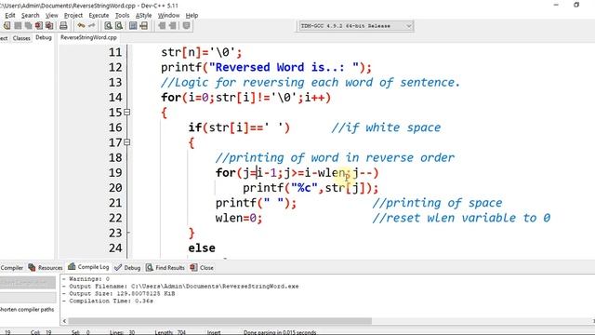595x335 pixels.
Task: Click the for loop statement on line 14
Action: coord(245,98)
